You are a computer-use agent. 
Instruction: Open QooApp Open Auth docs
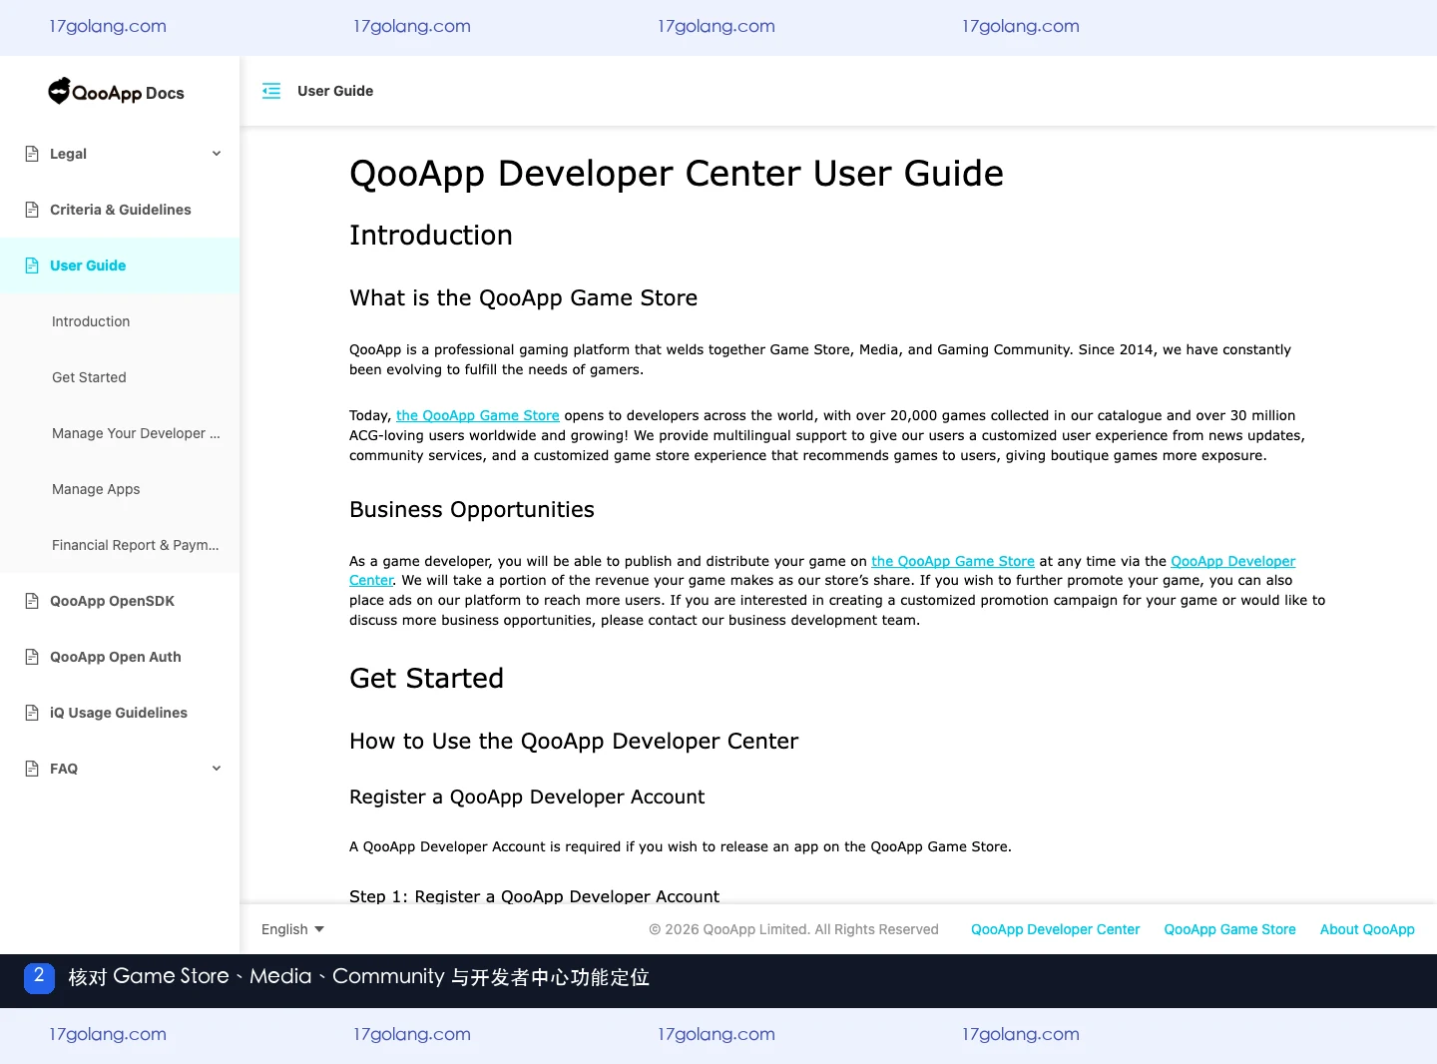120,657
